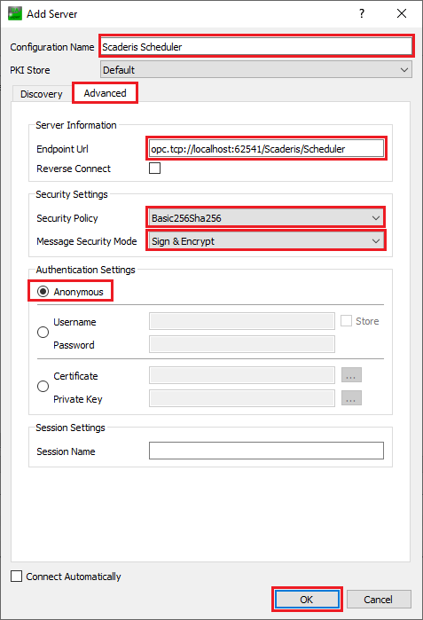Image resolution: width=423 pixels, height=620 pixels.
Task: Expand the PKI Store dropdown
Action: click(255, 69)
